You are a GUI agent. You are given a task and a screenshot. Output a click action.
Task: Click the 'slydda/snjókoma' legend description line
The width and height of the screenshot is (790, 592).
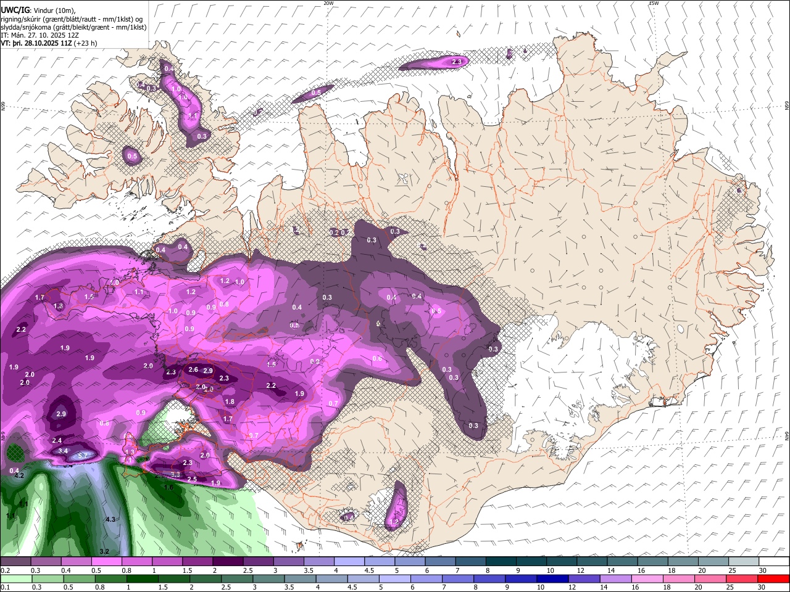coord(73,27)
